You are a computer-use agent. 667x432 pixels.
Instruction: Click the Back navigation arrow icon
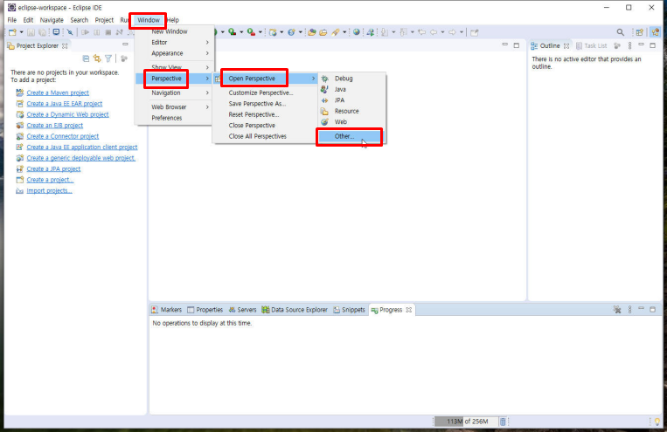[434, 32]
